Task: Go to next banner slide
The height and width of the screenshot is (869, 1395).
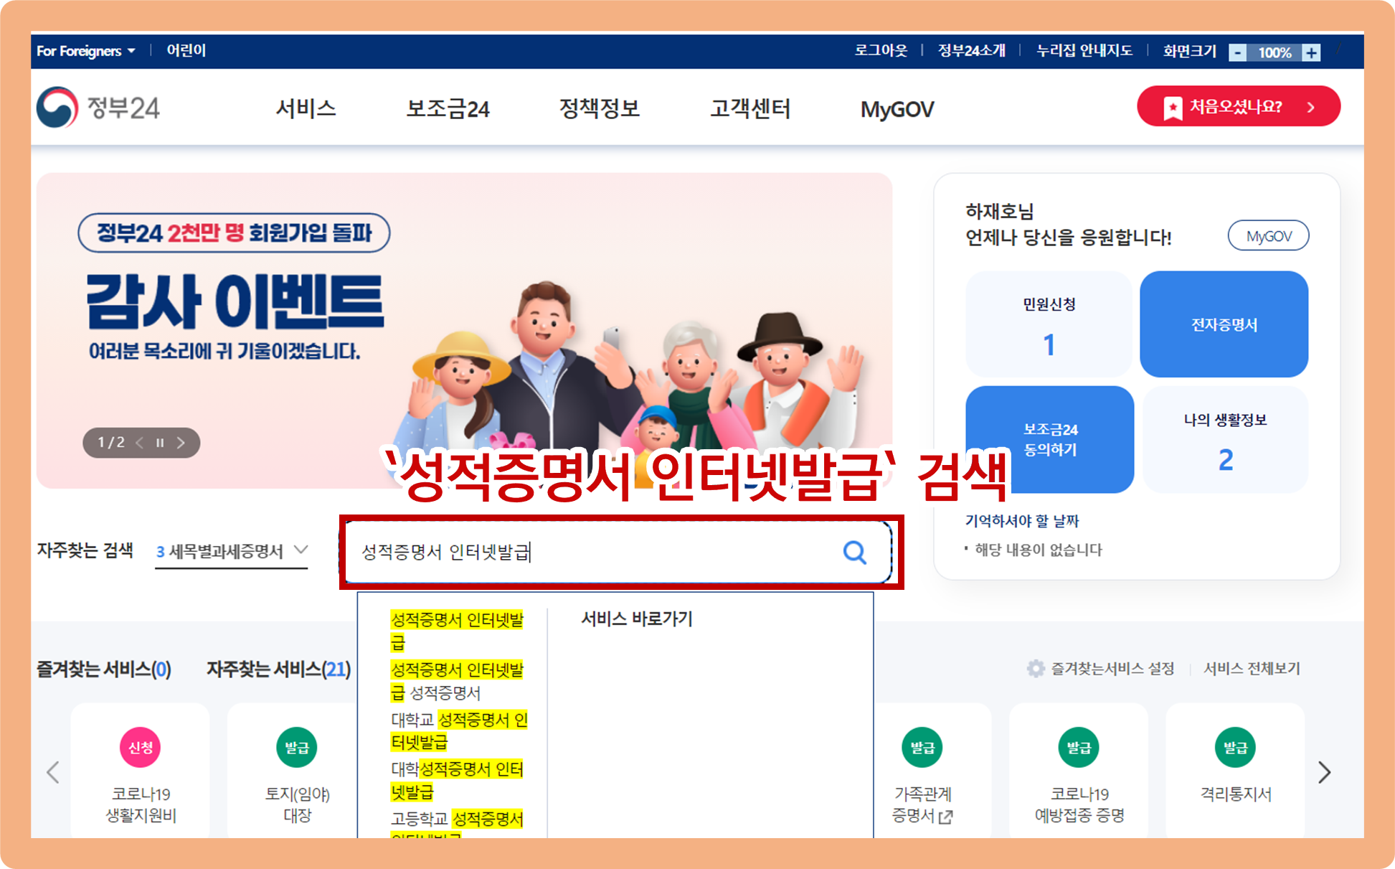Action: point(181,443)
